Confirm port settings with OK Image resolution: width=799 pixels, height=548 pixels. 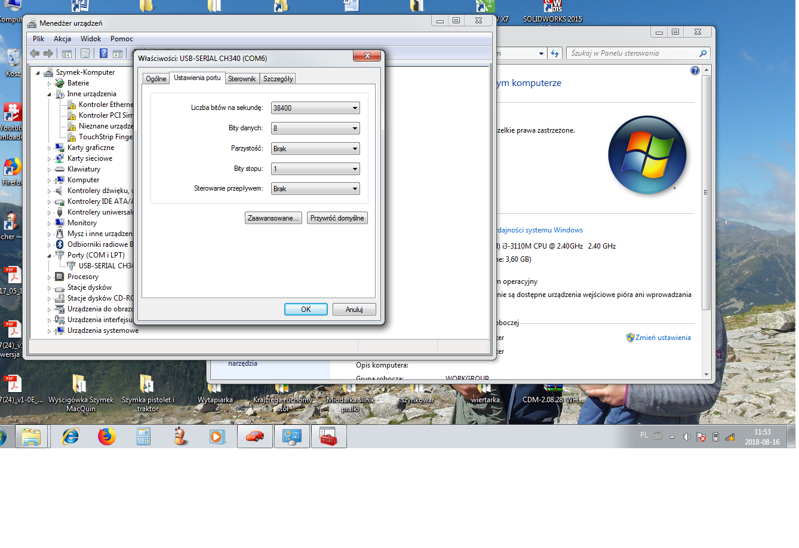[306, 309]
